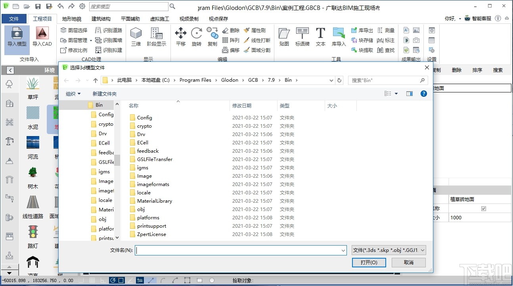Click the 取消 cancel button
513x286 pixels.
tap(409, 263)
